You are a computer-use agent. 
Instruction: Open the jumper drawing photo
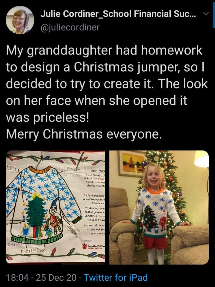(x=55, y=207)
